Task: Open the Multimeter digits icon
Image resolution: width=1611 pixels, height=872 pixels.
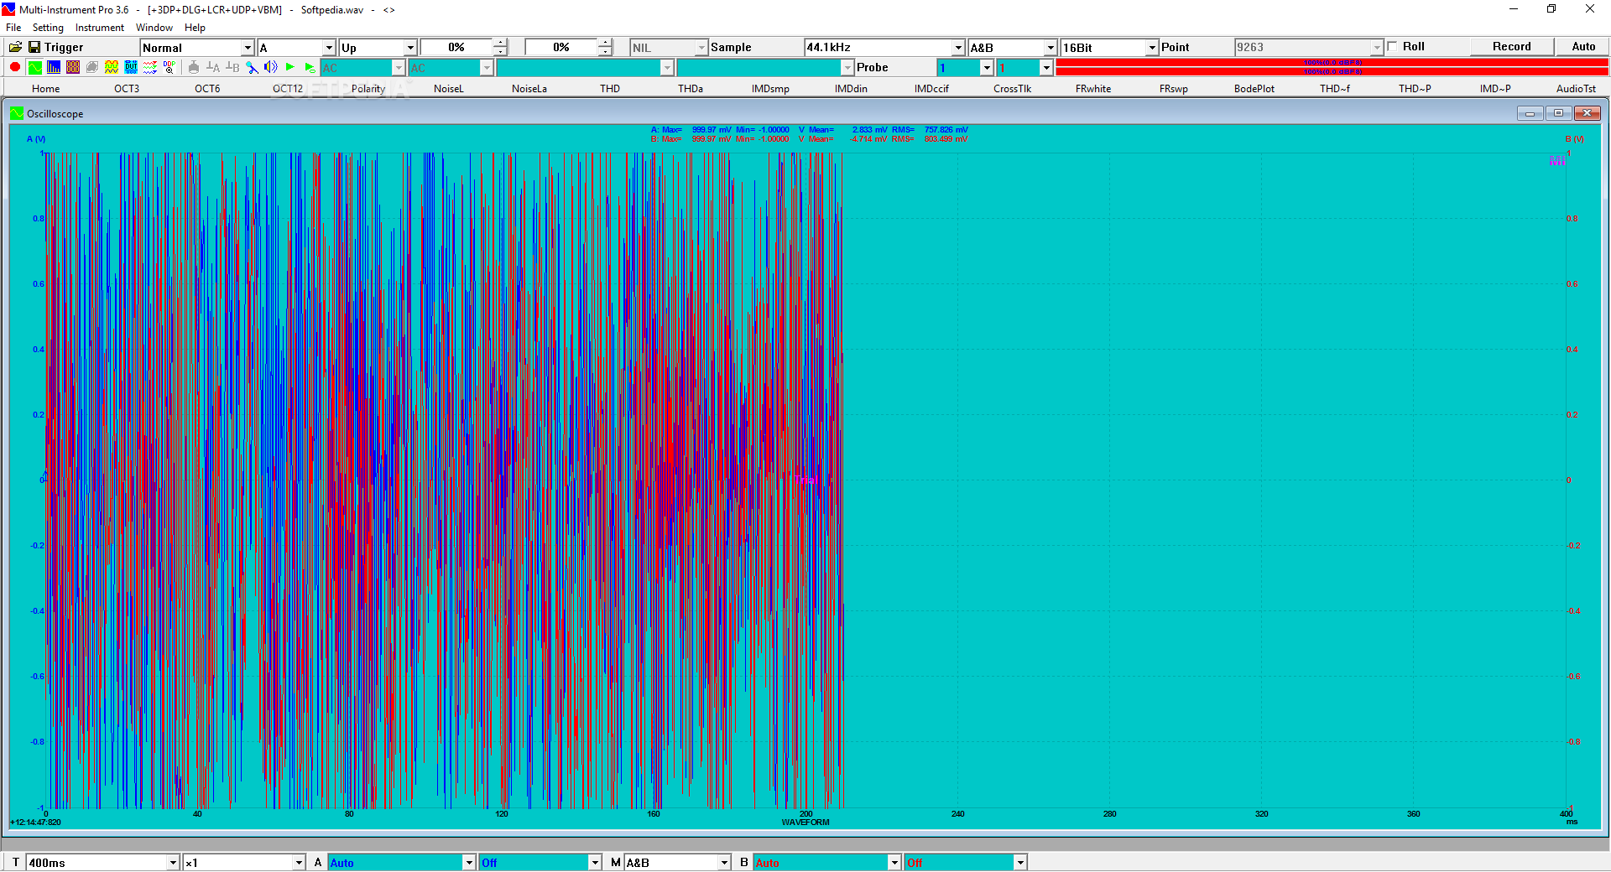Action: (x=73, y=67)
